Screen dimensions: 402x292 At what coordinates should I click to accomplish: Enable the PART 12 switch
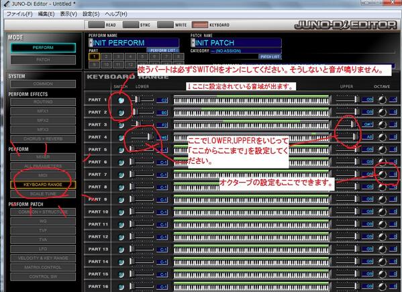coord(121,237)
